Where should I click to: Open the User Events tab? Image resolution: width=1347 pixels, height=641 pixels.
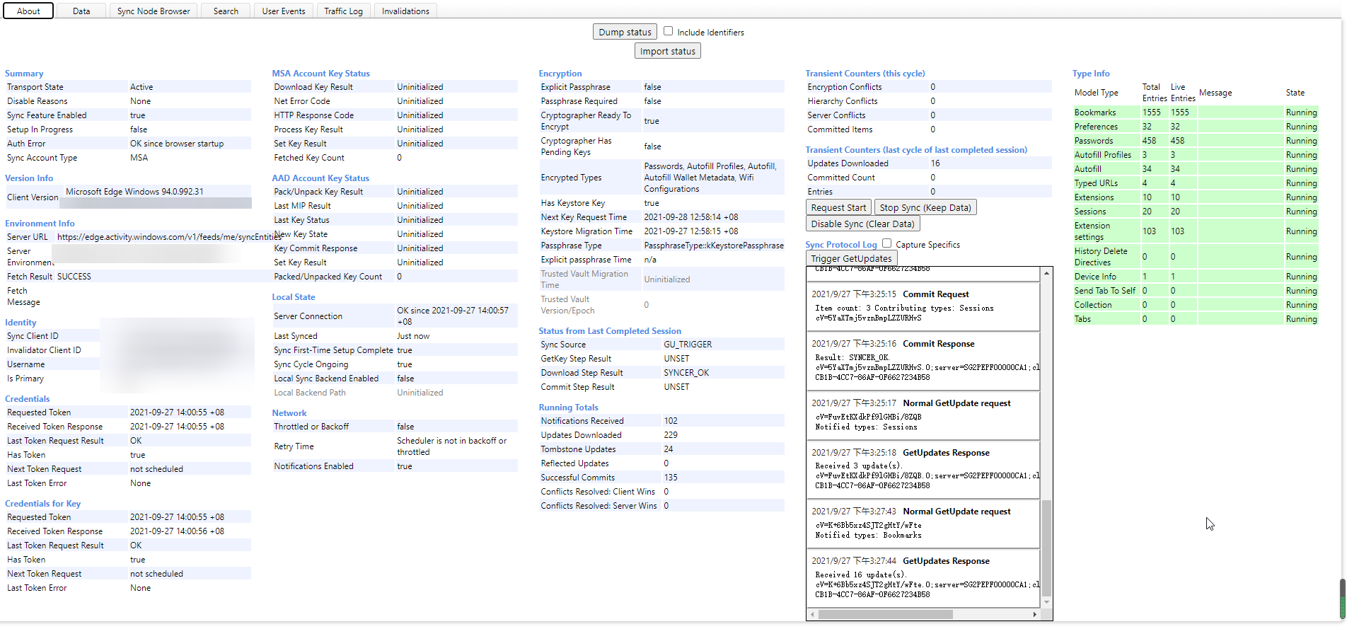pyautogui.click(x=283, y=11)
